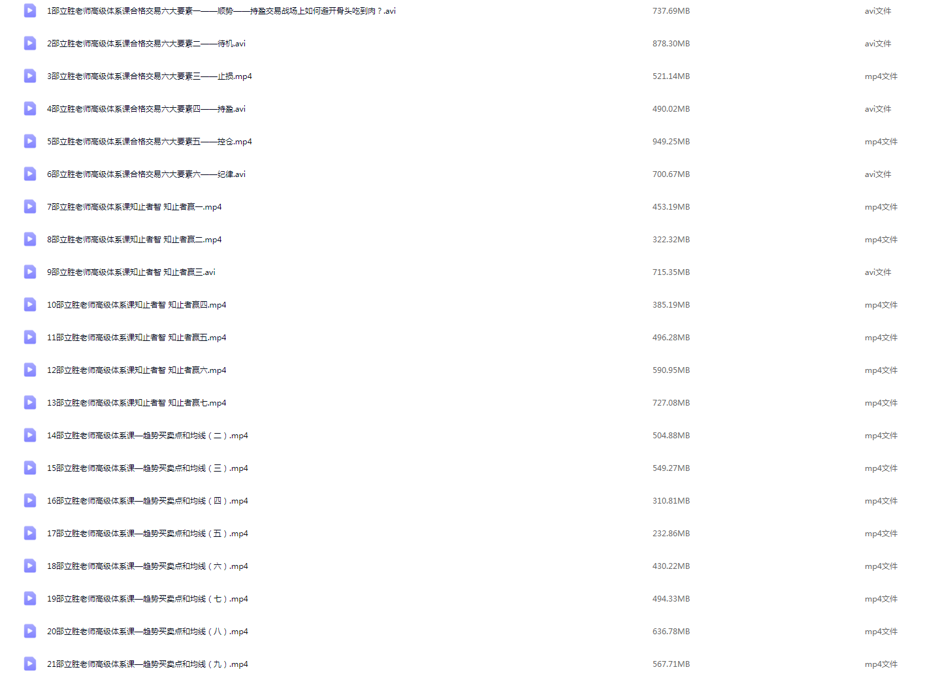Click the avi文件 type label of file 1
Viewport: 938px width, 678px height.
click(878, 11)
